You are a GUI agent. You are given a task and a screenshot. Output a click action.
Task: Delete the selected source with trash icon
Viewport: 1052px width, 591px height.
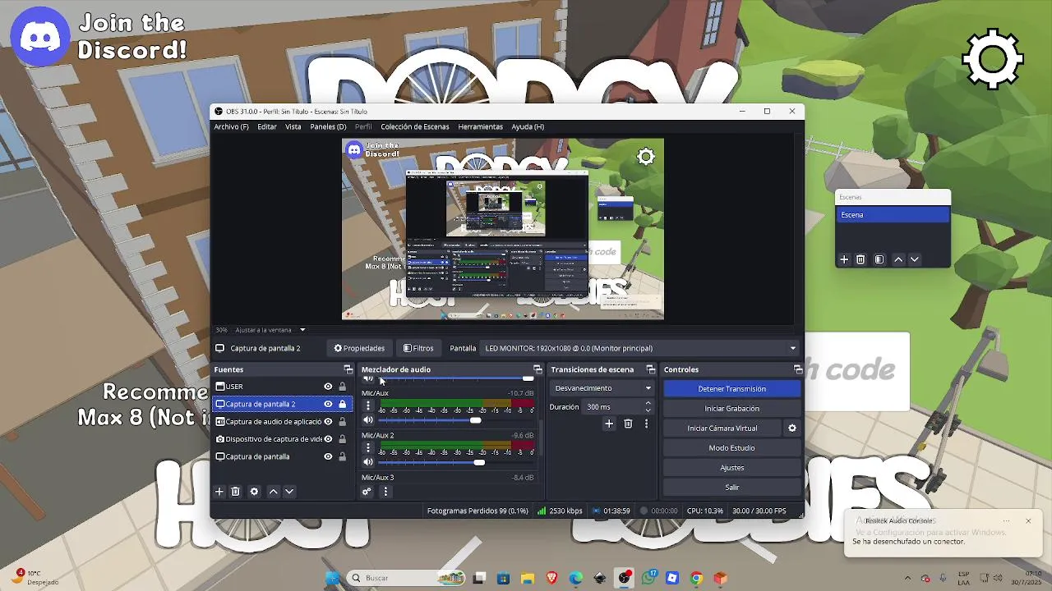(x=235, y=492)
